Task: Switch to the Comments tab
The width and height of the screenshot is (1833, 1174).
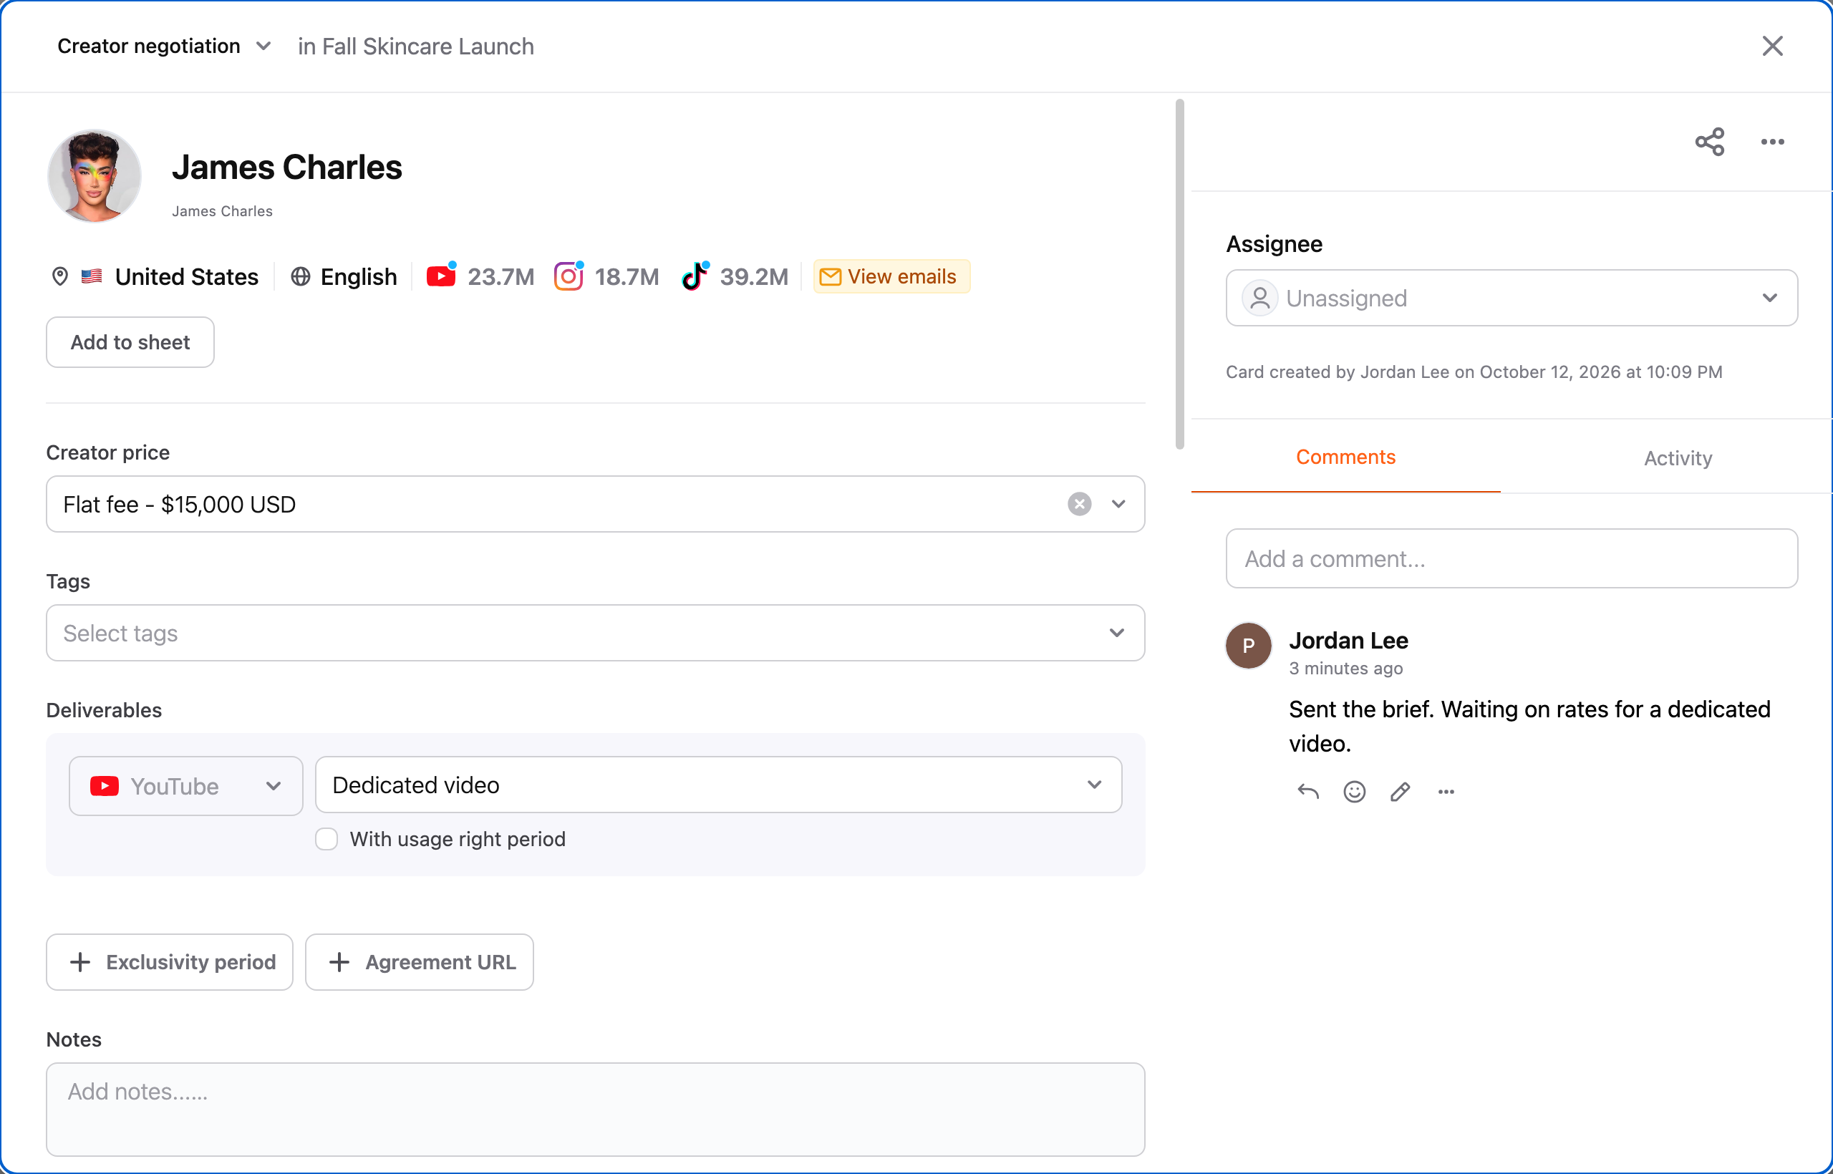Action: click(1346, 457)
